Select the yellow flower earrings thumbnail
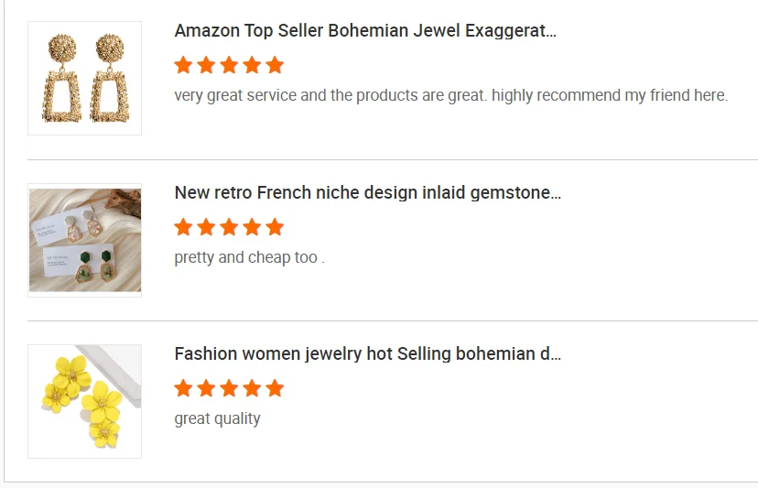Viewport: 758px width, 488px height. click(x=84, y=401)
